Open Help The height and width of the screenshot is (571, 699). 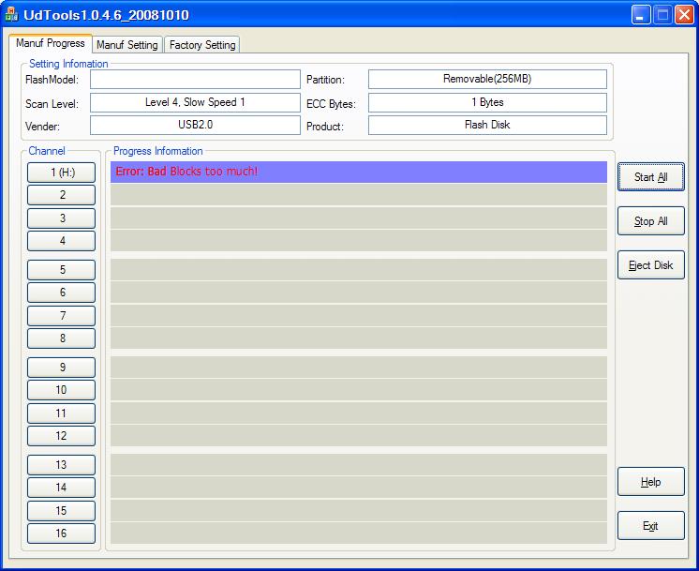point(650,482)
